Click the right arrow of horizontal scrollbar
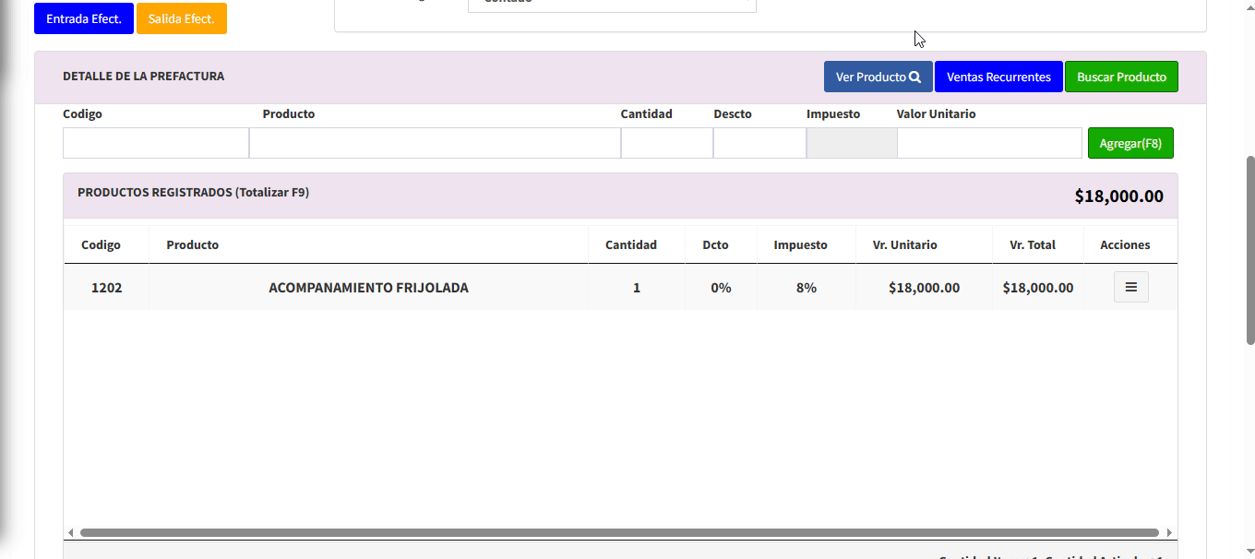Image resolution: width=1255 pixels, height=559 pixels. (x=1169, y=533)
